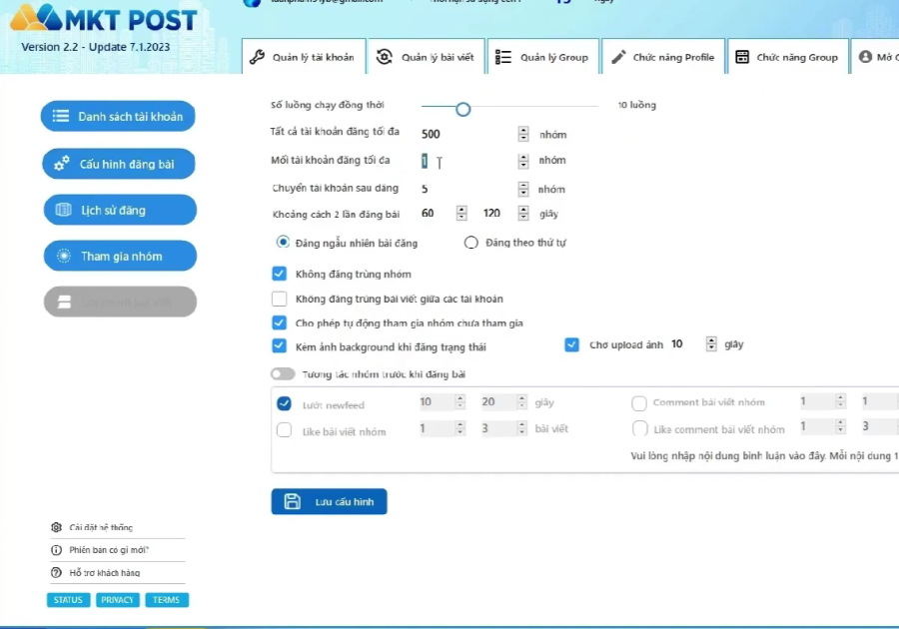899x629 pixels.
Task: Click the TERMS button
Action: pos(167,600)
